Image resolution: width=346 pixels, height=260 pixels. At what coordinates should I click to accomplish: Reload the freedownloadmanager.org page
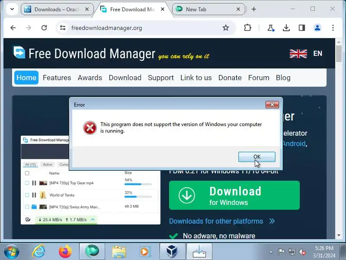click(x=44, y=28)
